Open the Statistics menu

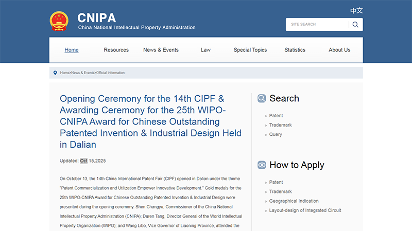[x=295, y=50]
